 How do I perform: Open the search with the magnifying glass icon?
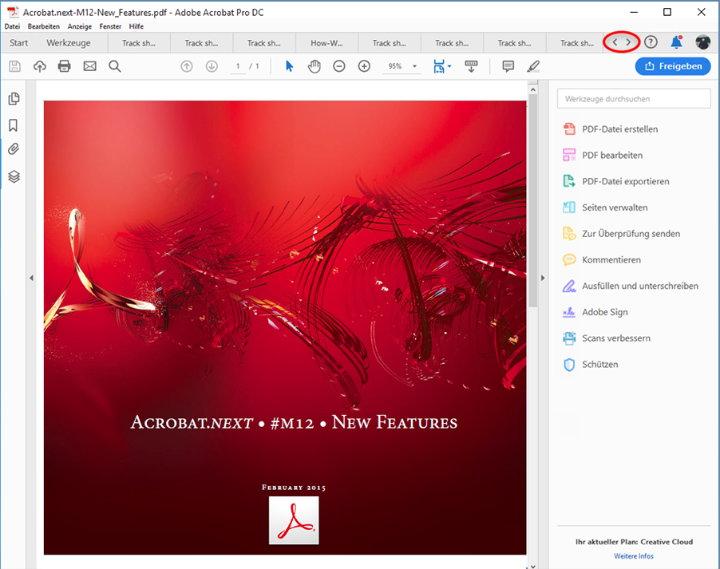(115, 66)
